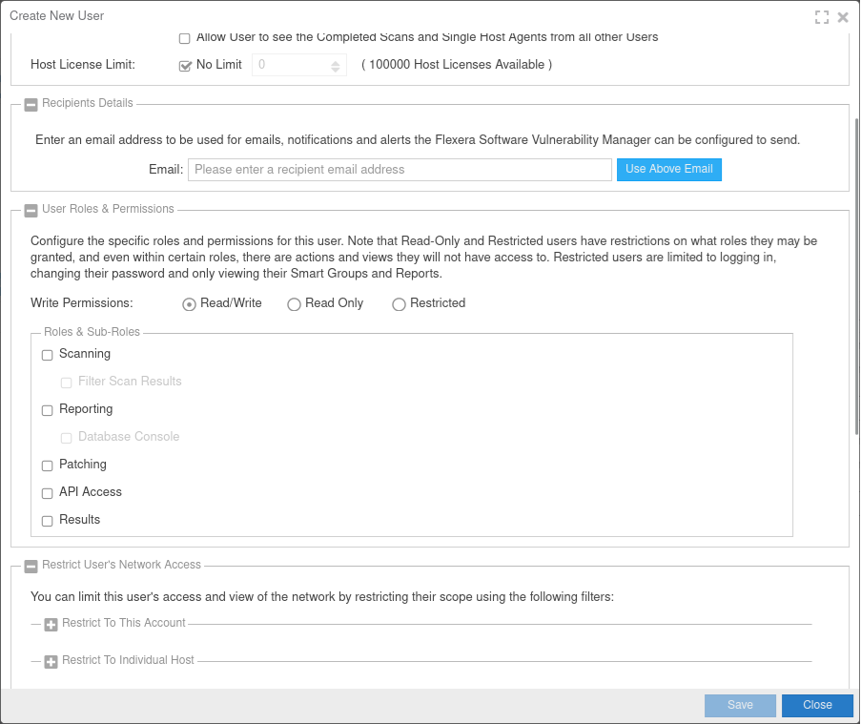Check the Patching role
This screenshot has width=861, height=724.
coord(48,465)
